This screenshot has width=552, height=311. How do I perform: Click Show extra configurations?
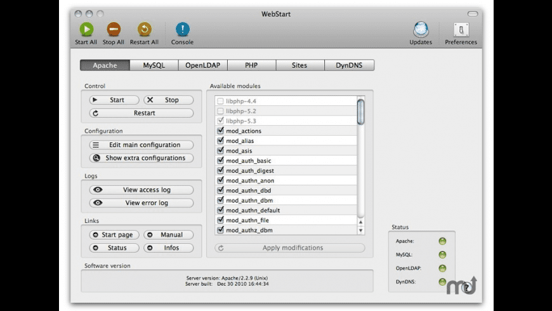pos(141,158)
